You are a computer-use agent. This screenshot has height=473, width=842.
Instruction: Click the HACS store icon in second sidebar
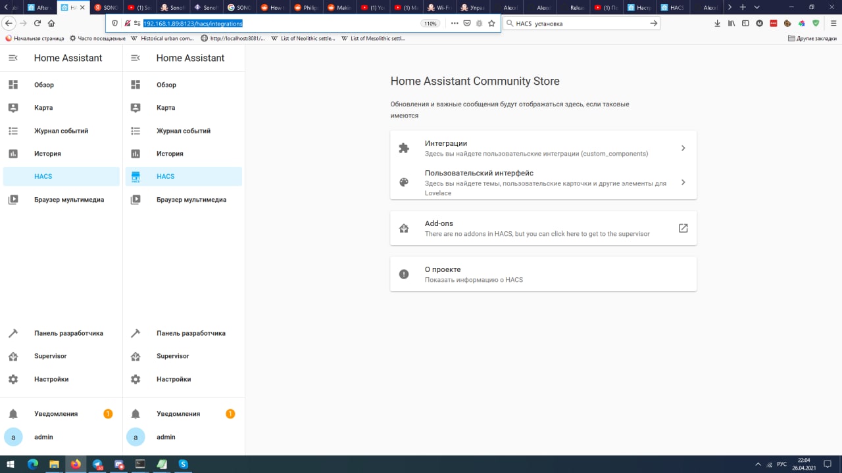point(136,177)
